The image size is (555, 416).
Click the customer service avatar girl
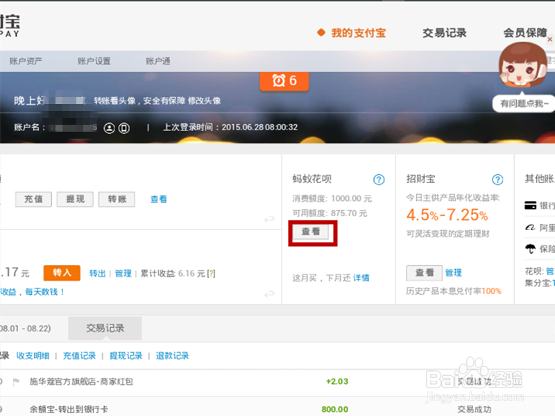coord(522,65)
